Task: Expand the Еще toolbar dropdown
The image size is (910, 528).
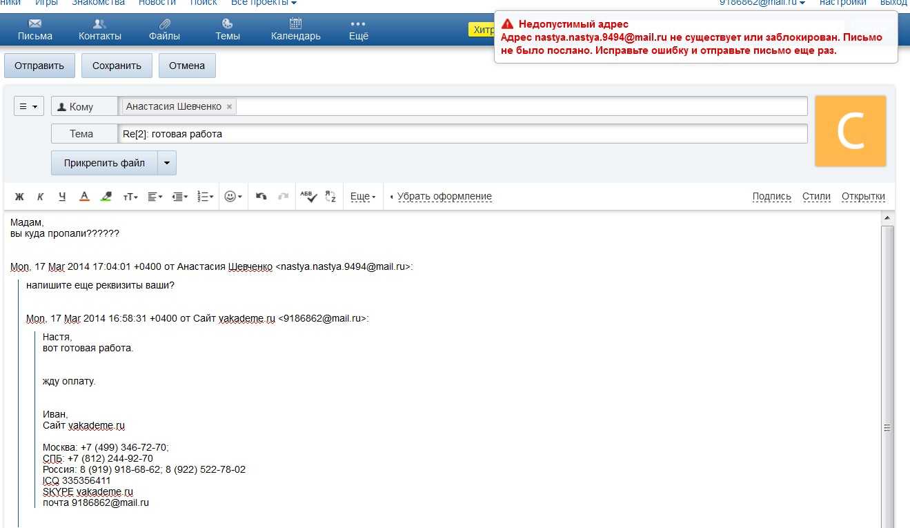Action: point(363,197)
